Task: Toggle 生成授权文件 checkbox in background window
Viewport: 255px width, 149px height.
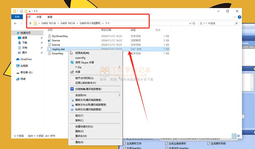Action: (x=125, y=144)
